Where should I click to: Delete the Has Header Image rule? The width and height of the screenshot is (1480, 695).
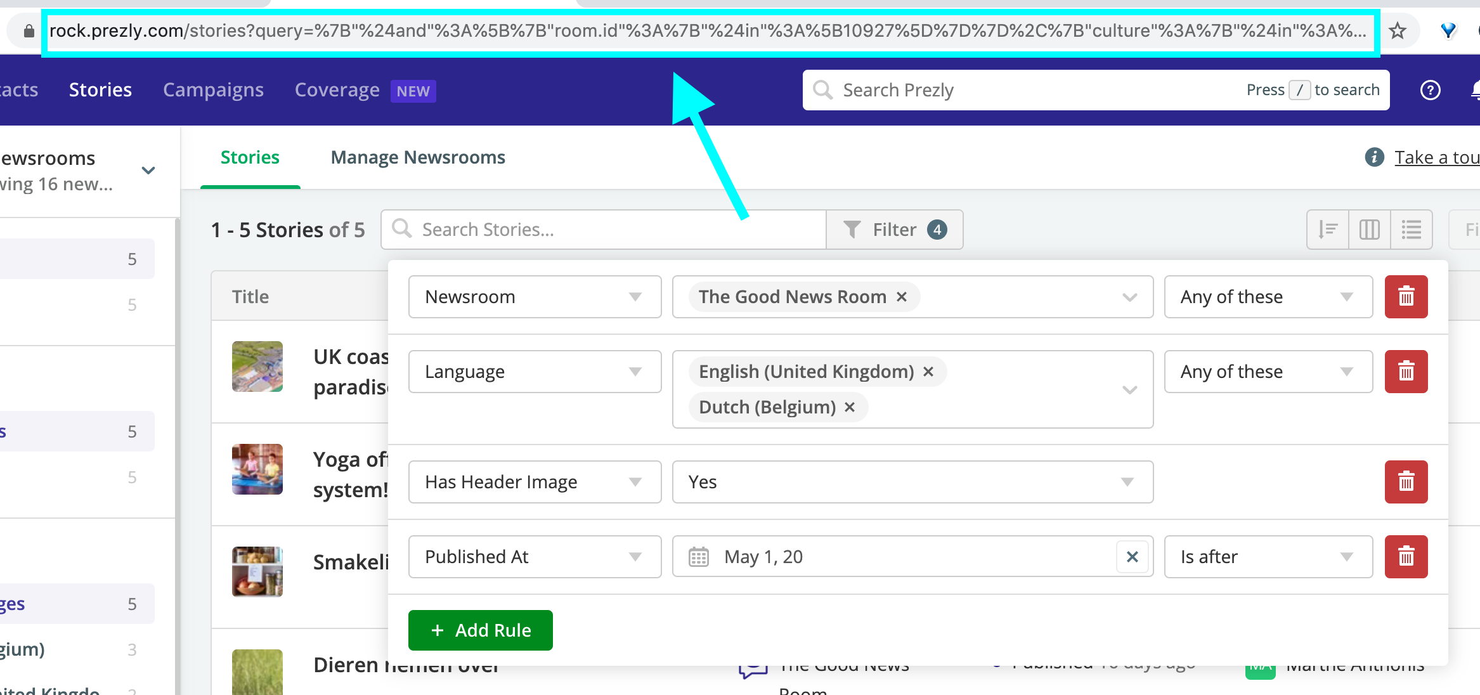point(1406,482)
